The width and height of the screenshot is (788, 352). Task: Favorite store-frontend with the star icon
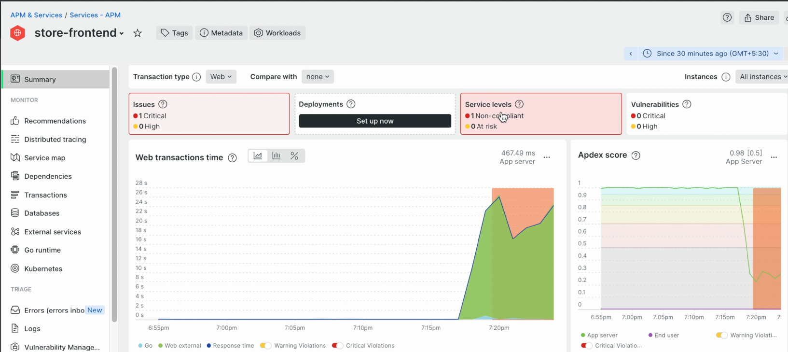138,33
